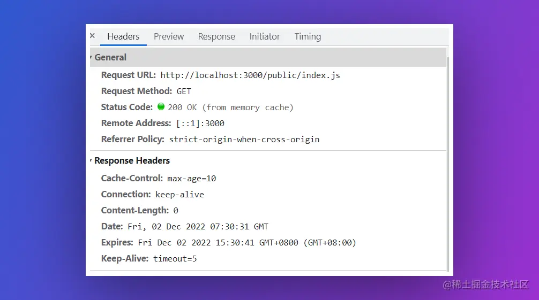Click the Content-Length header label

coord(135,210)
